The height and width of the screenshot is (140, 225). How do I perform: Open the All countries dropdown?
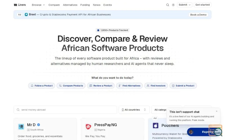coord(134,110)
